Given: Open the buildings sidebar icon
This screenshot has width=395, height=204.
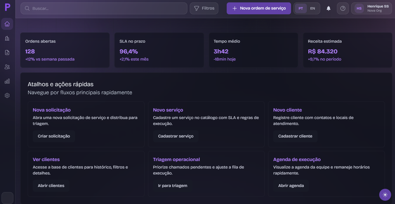Looking at the screenshot, I should point(7,38).
